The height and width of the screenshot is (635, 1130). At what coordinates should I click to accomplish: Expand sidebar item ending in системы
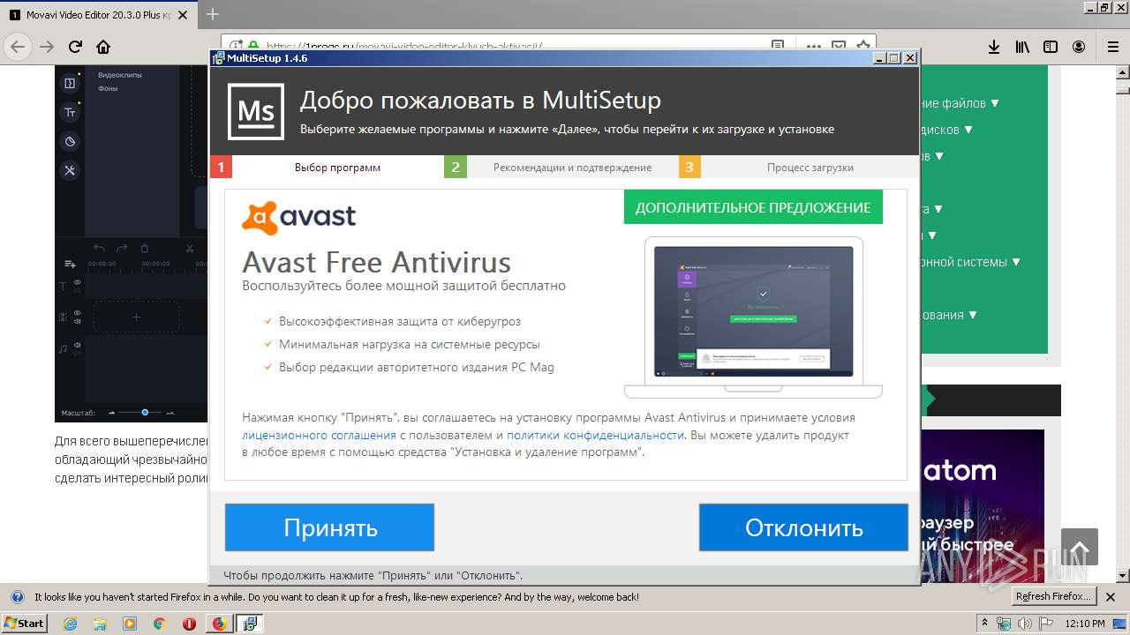coord(971,262)
